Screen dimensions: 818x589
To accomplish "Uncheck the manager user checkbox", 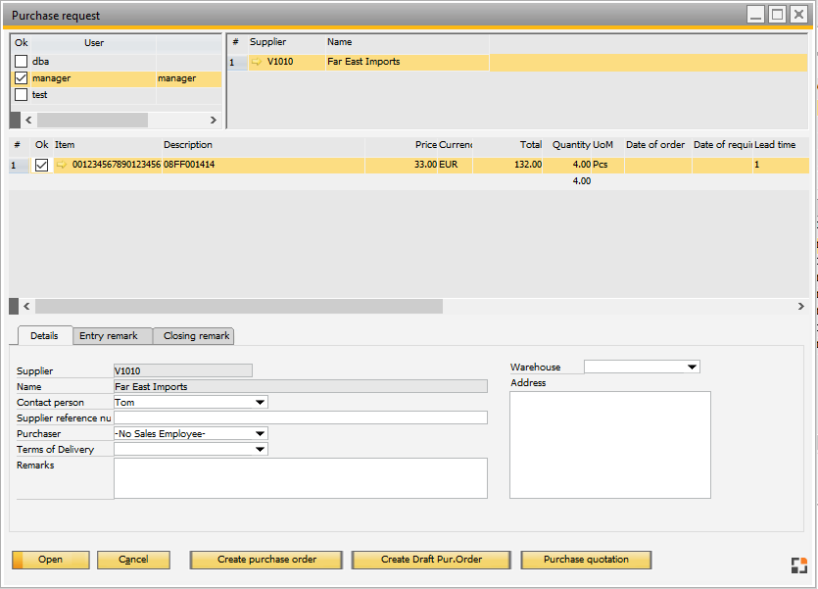I will point(21,78).
